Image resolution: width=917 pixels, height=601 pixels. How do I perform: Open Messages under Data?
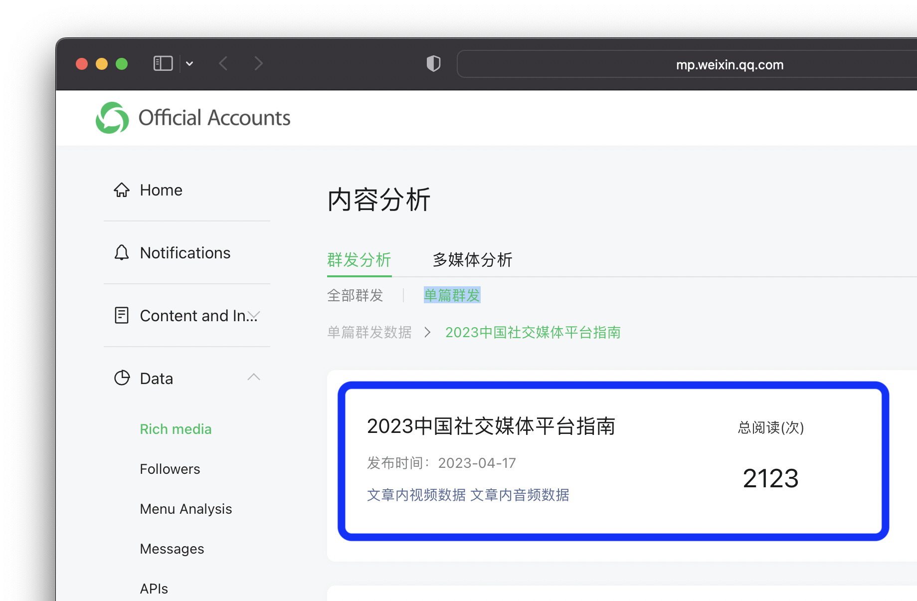[172, 549]
